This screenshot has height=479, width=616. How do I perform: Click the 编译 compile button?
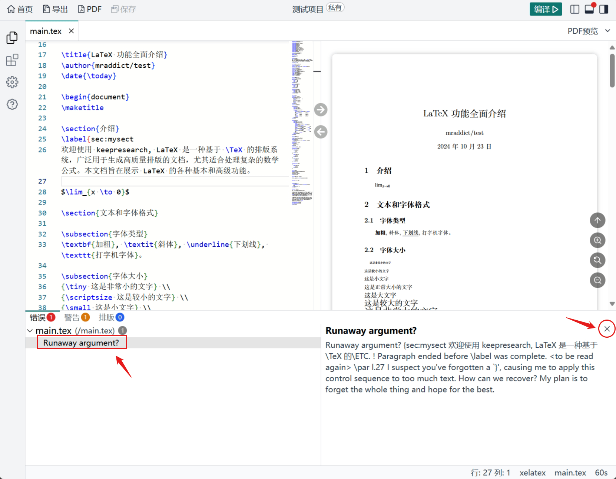tap(546, 9)
